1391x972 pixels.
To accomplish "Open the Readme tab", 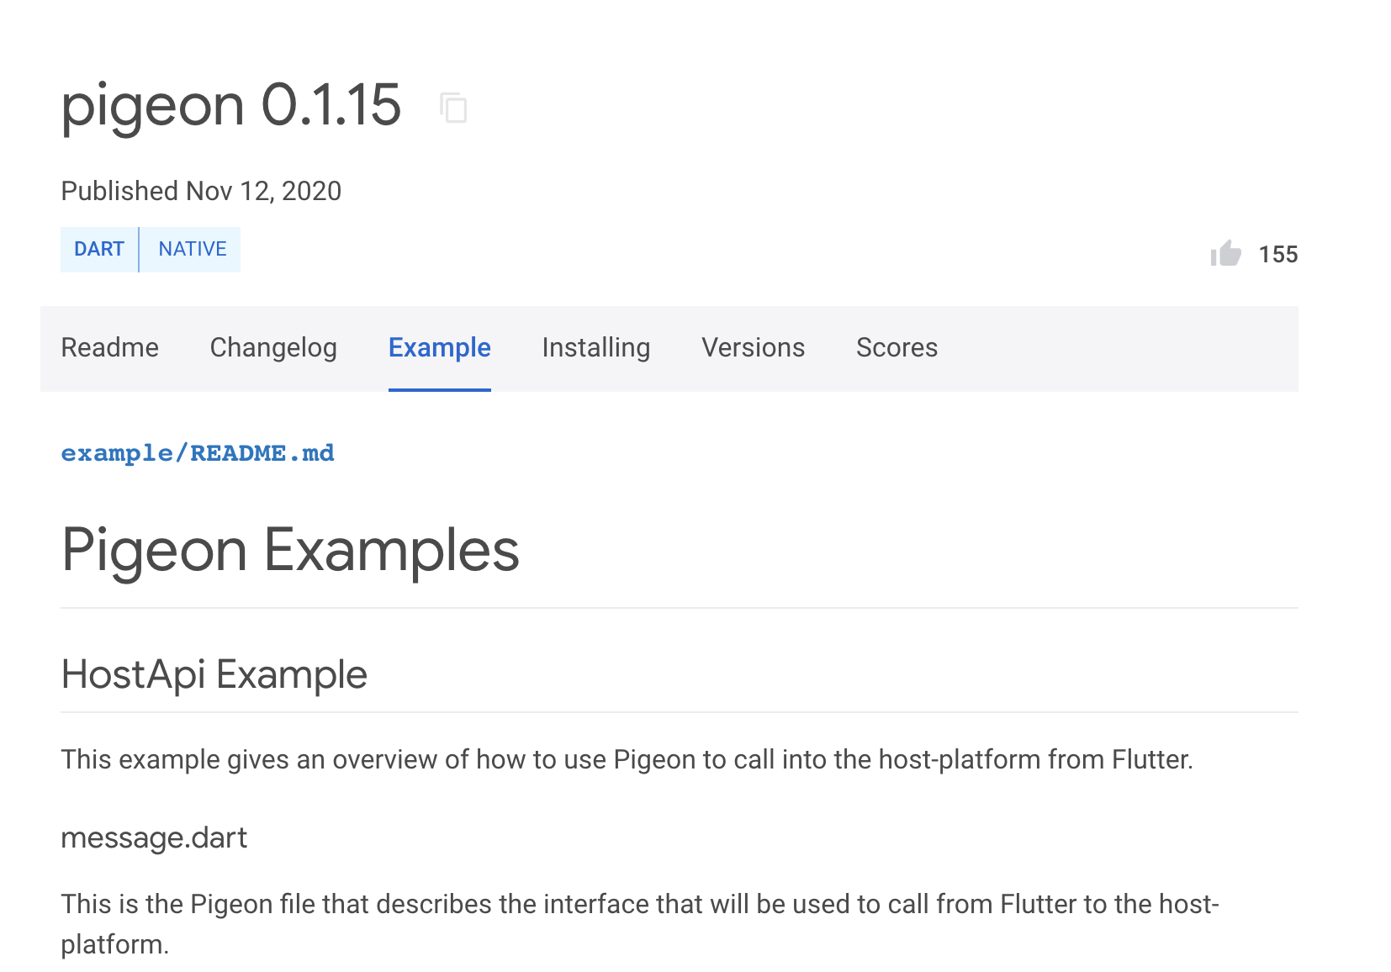I will coord(110,348).
